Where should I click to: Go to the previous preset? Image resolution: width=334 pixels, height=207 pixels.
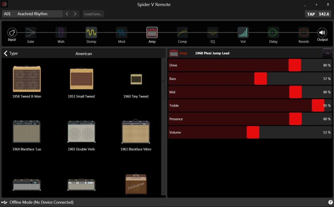[67, 14]
